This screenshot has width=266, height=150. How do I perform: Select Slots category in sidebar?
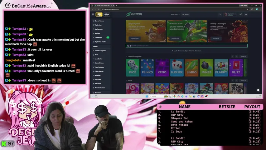click(x=97, y=55)
